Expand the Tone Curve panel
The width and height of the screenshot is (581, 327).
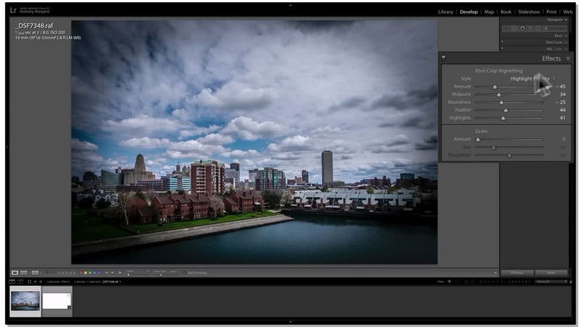tap(554, 43)
